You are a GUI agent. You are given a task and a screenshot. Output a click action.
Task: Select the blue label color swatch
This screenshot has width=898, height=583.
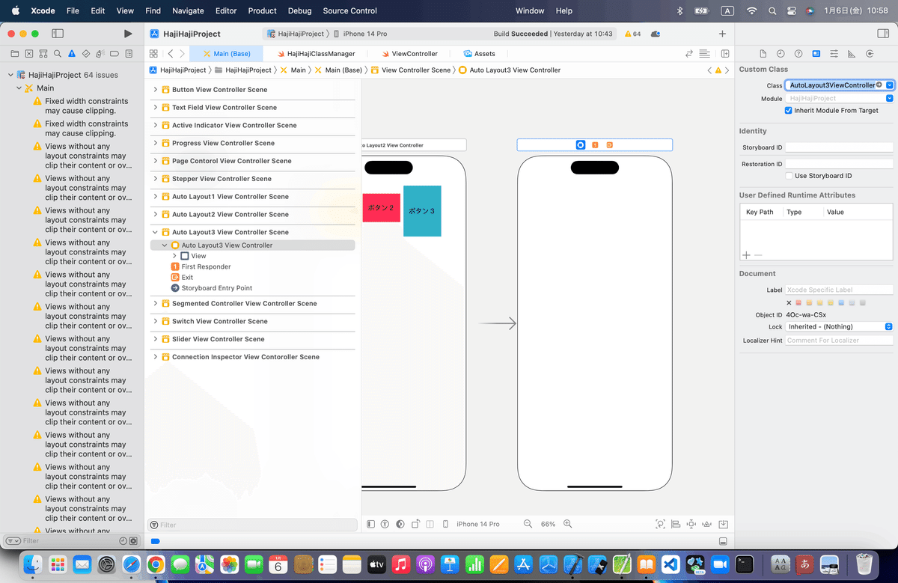841,302
